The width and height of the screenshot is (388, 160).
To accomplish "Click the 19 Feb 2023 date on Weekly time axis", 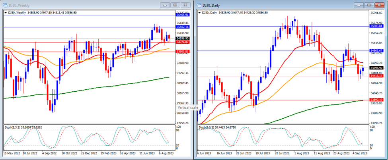I will [x=108, y=153].
